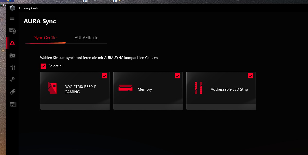Click the Select all label
Viewport: 308px width, 155px height.
point(56,66)
